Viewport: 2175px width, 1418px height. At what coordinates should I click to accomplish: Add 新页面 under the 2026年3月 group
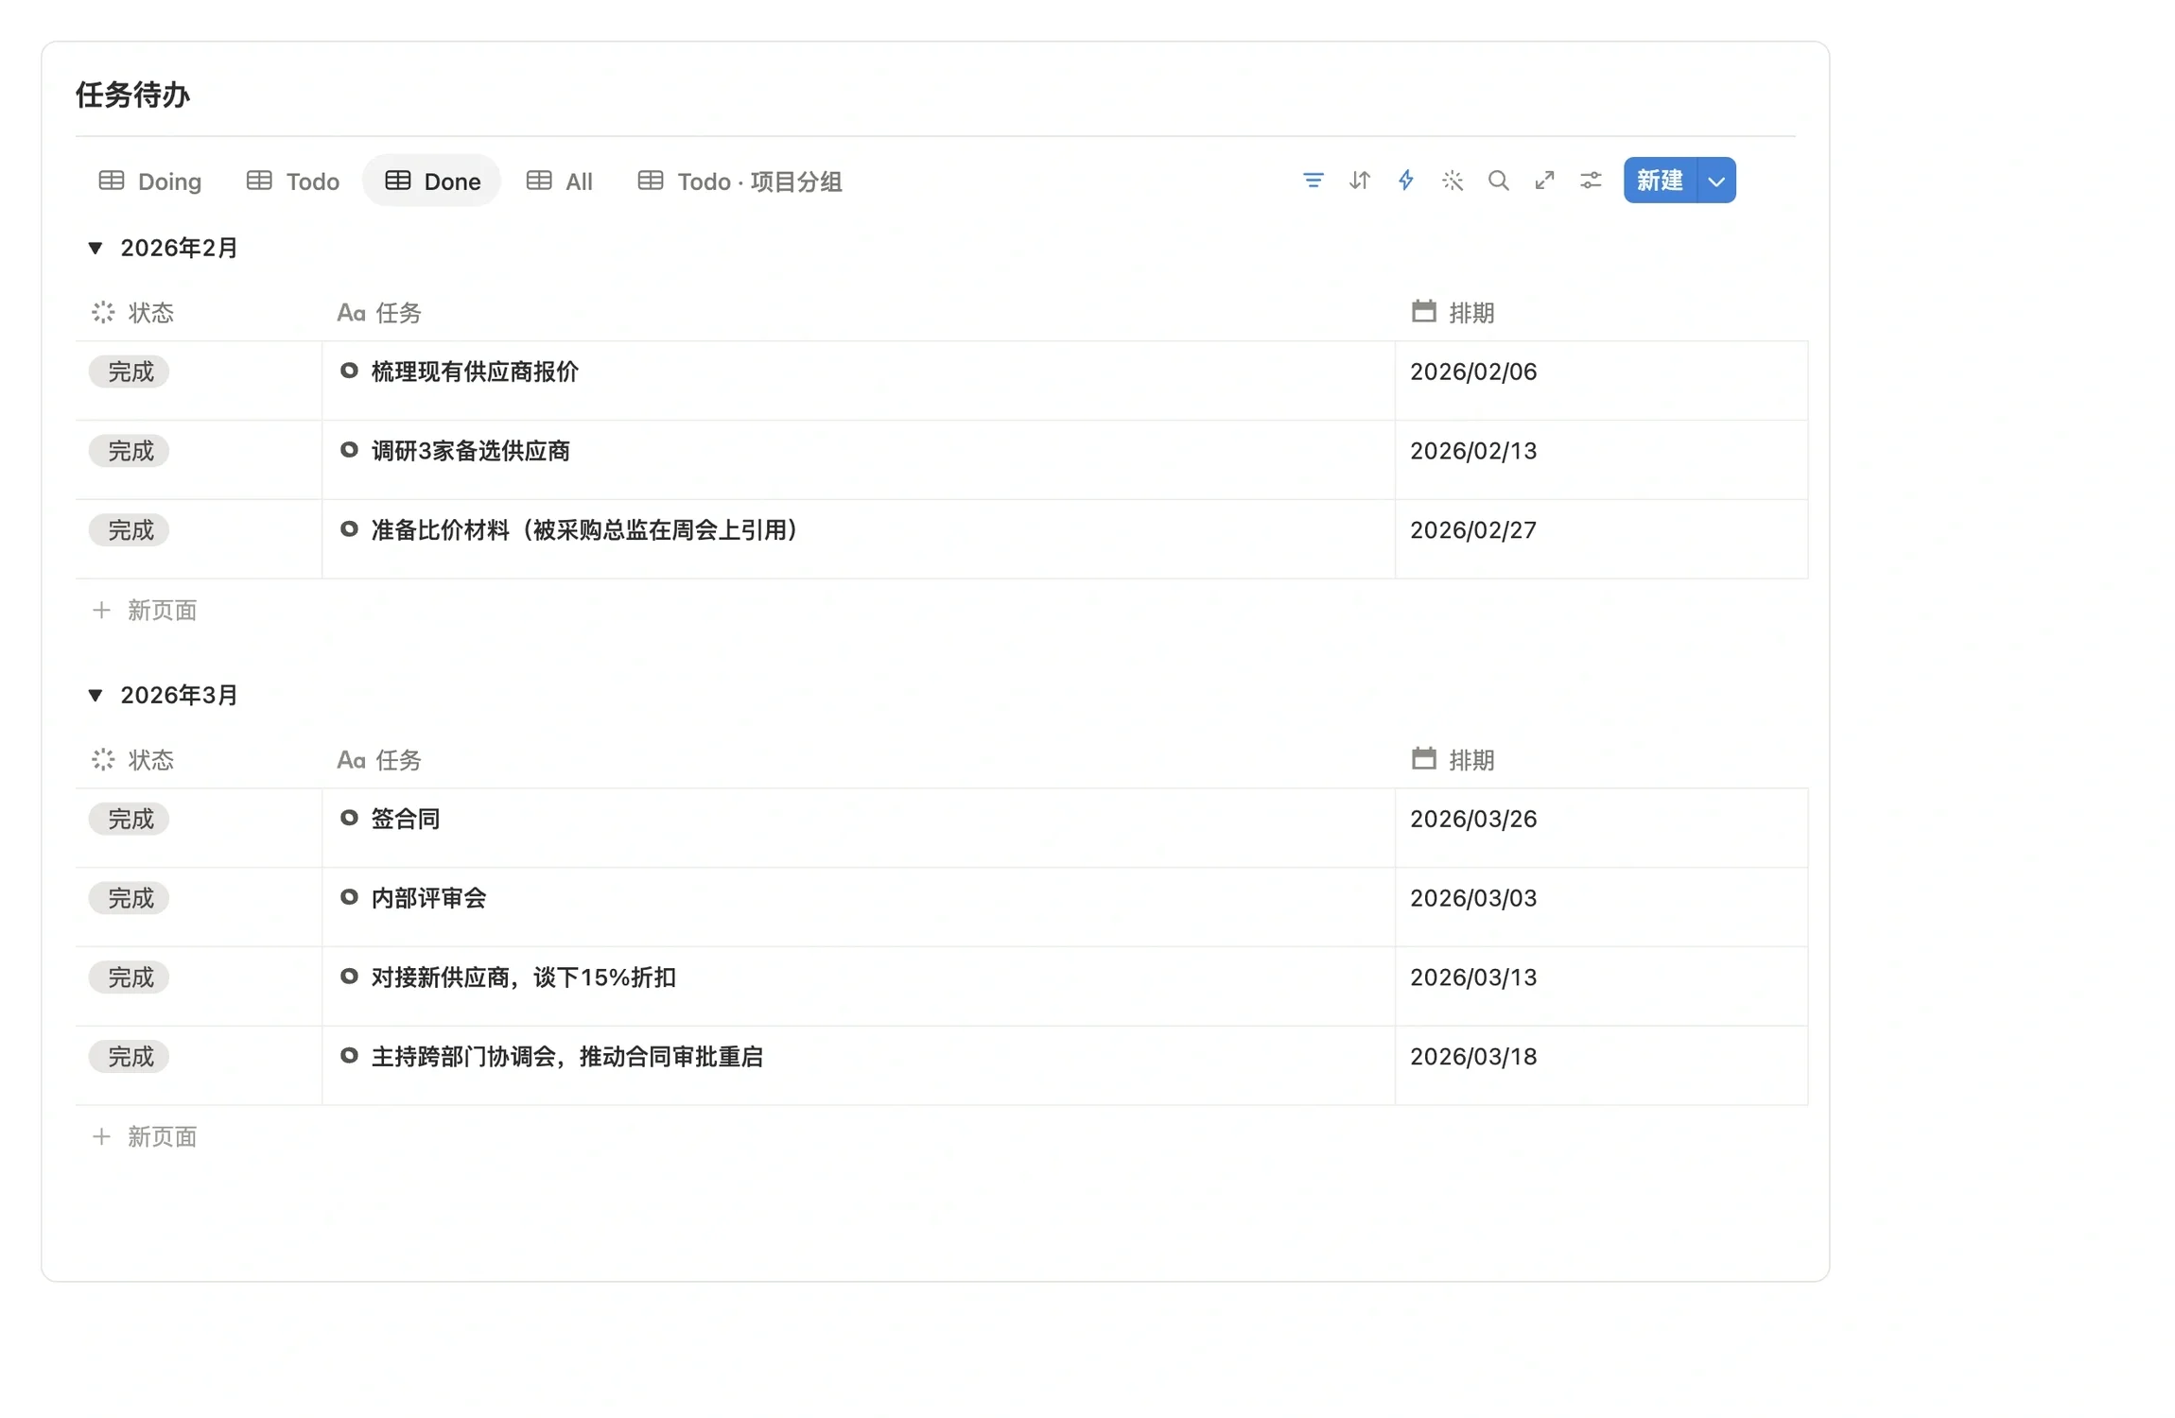coord(144,1136)
